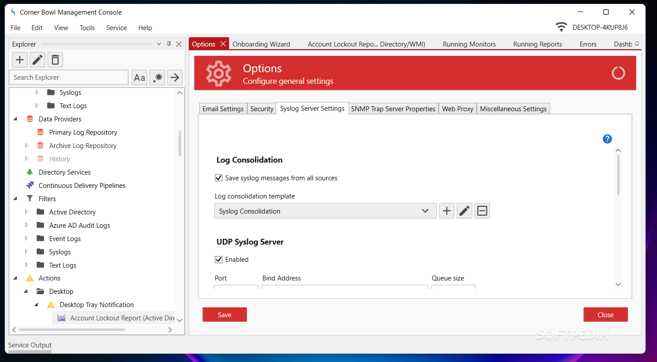Open the blue help question mark icon
Image resolution: width=657 pixels, height=362 pixels.
tap(607, 139)
